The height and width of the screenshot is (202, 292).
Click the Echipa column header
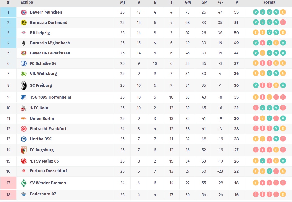click(27, 2)
